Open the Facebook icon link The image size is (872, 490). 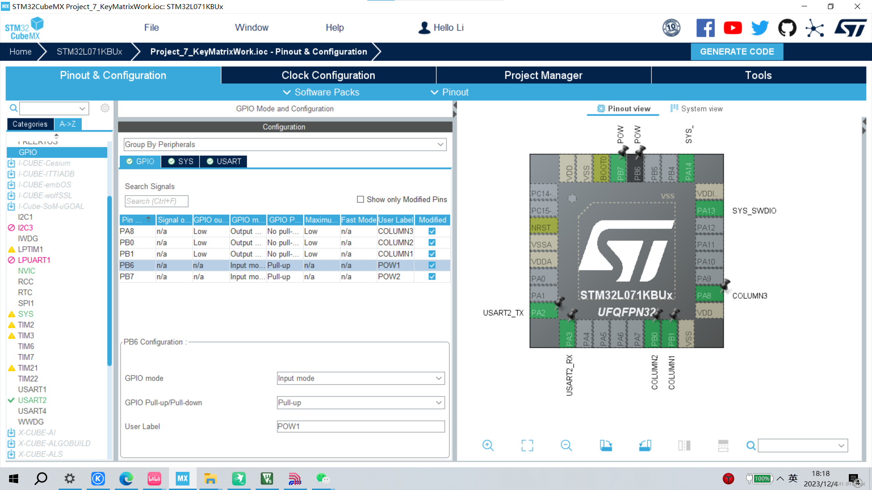705,28
